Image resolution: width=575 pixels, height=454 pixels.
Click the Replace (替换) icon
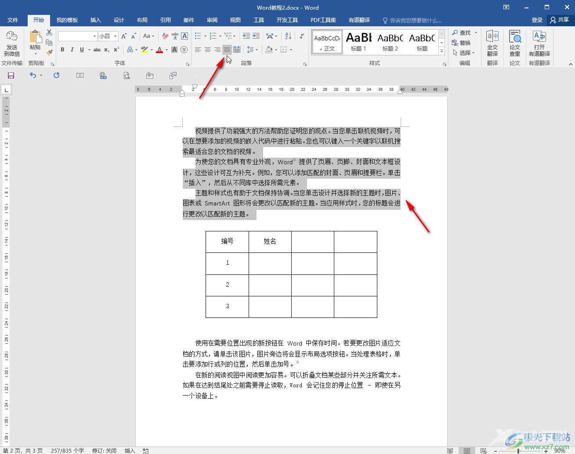click(461, 43)
